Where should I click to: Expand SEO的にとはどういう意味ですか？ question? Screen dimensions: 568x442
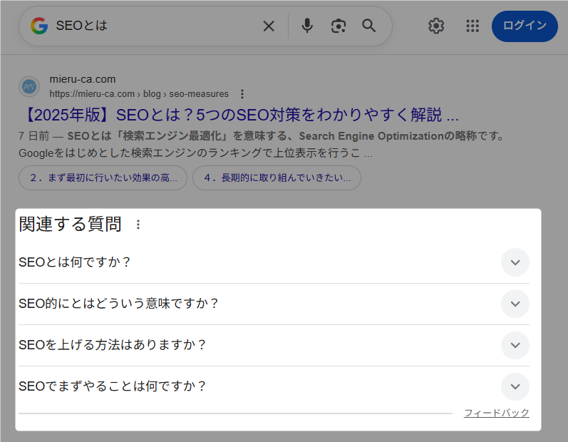point(515,304)
